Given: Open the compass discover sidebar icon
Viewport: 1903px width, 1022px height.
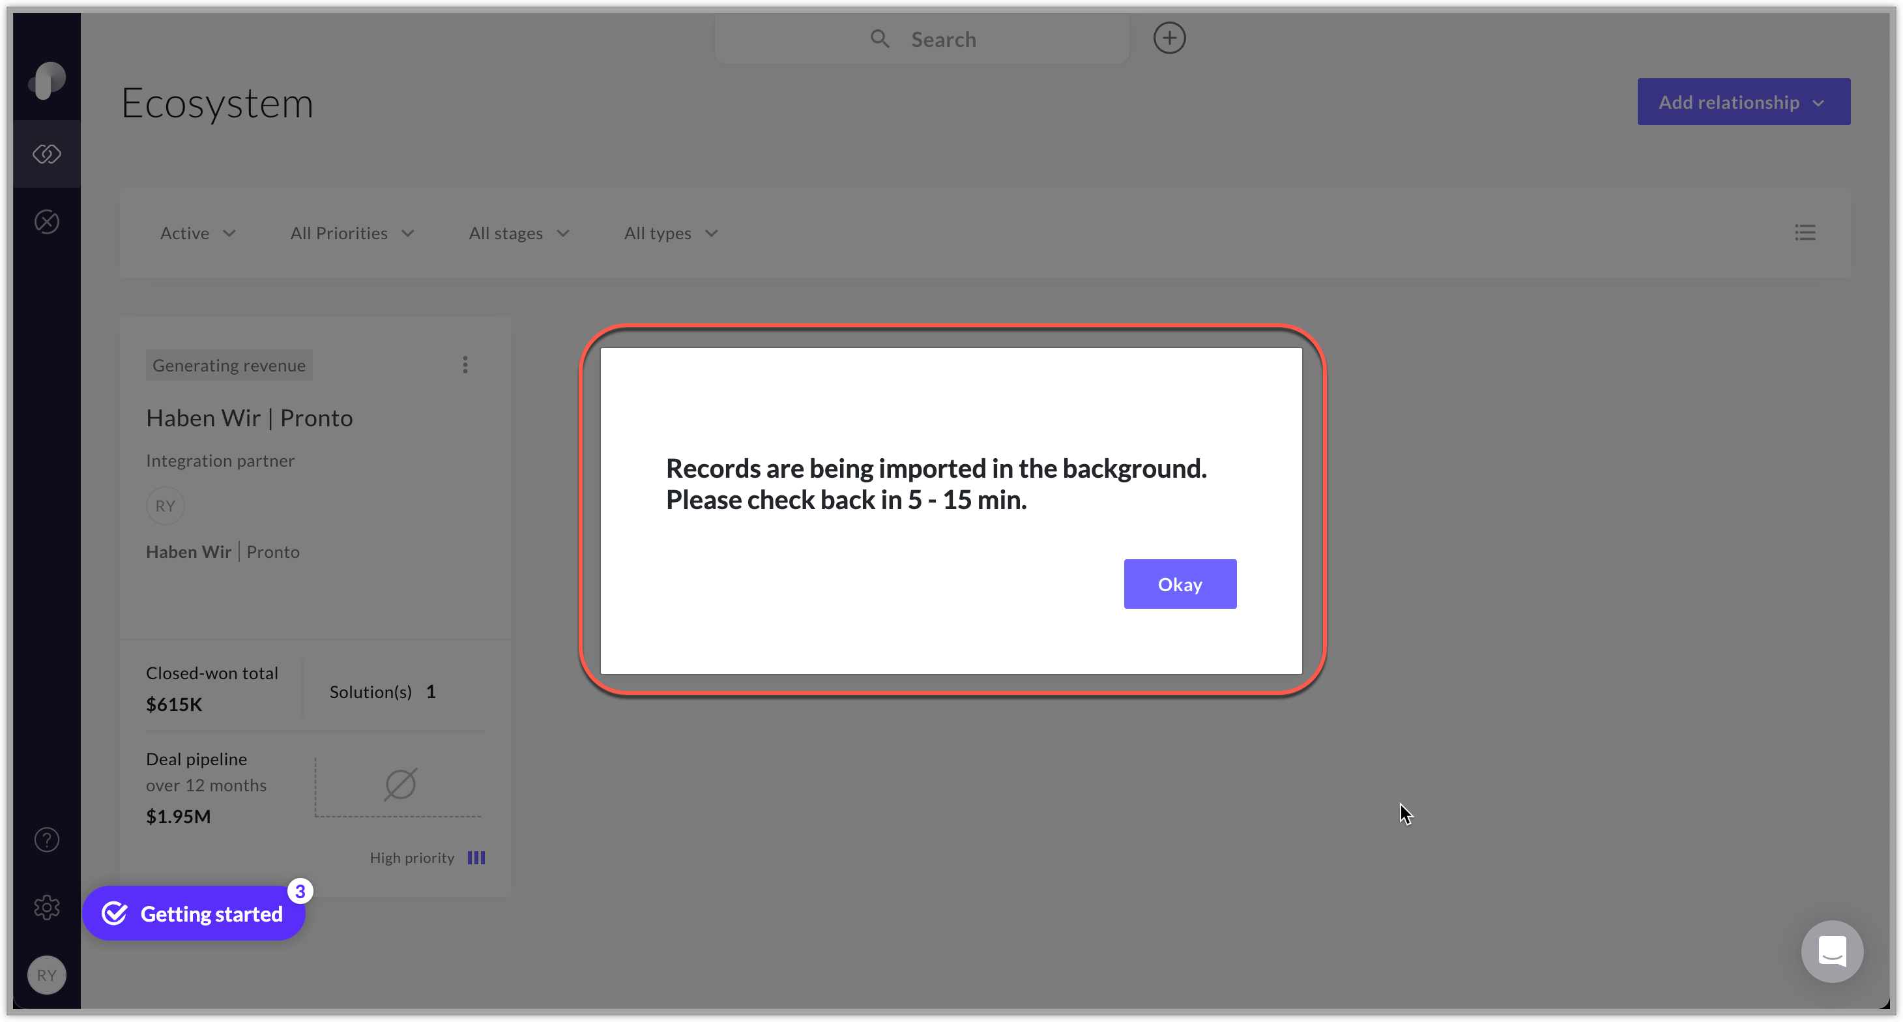Looking at the screenshot, I should 46,222.
